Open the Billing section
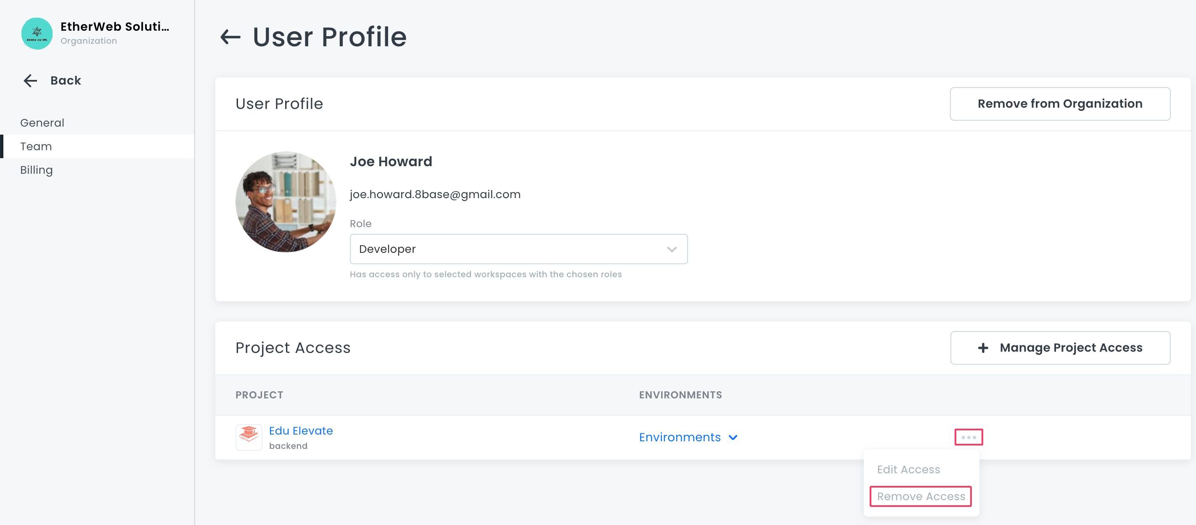The image size is (1196, 525). point(36,170)
